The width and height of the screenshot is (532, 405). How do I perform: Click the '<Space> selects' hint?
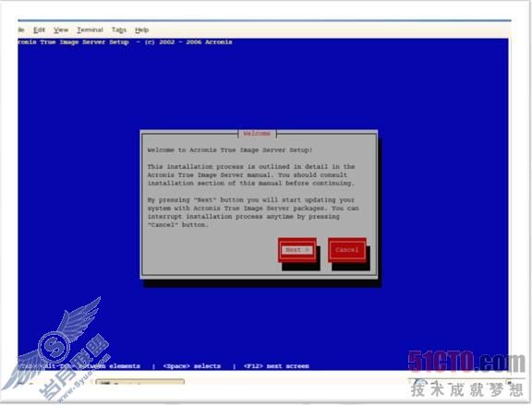click(x=192, y=366)
